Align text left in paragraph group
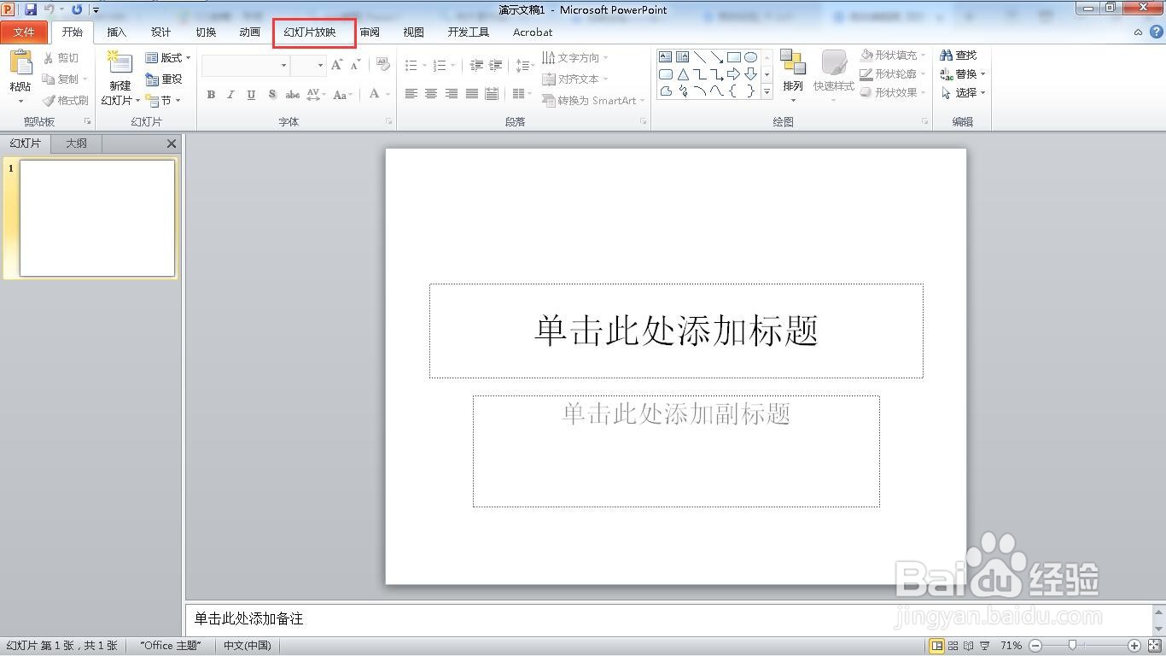This screenshot has width=1166, height=656. coord(411,94)
